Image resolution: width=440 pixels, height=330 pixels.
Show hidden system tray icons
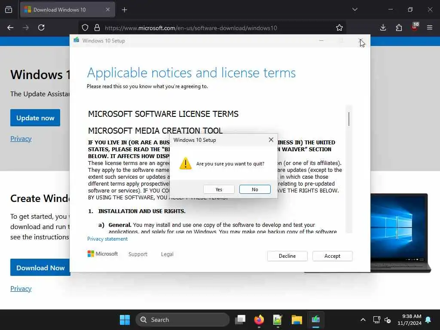tap(363, 320)
